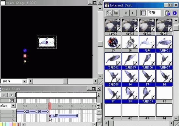Select bird cast member 飞翔005
Image resolution: width=179 pixels, height=126 pixels.
[x=130, y=61]
